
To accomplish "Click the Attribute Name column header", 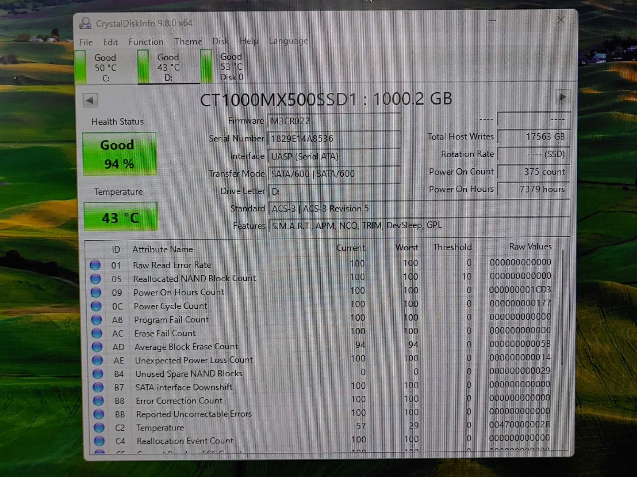I will coord(163,249).
